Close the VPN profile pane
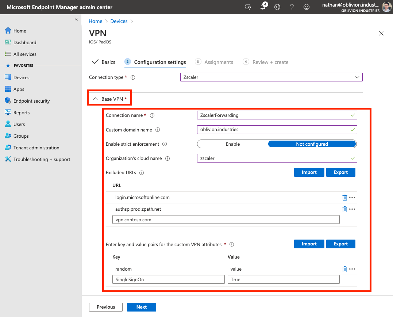 coord(381,33)
